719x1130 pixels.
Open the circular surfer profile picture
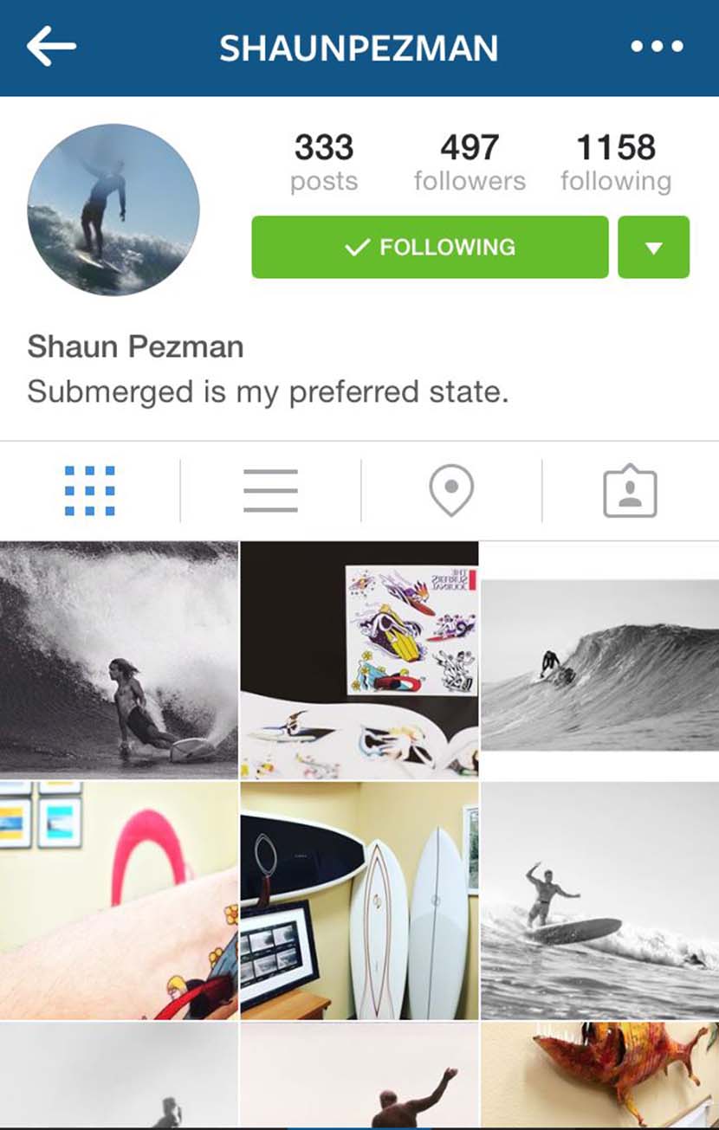[x=113, y=210]
